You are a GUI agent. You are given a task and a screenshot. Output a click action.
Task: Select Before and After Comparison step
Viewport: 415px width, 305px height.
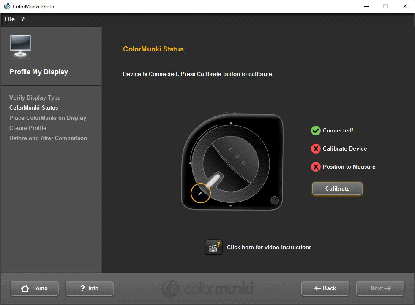tap(48, 138)
